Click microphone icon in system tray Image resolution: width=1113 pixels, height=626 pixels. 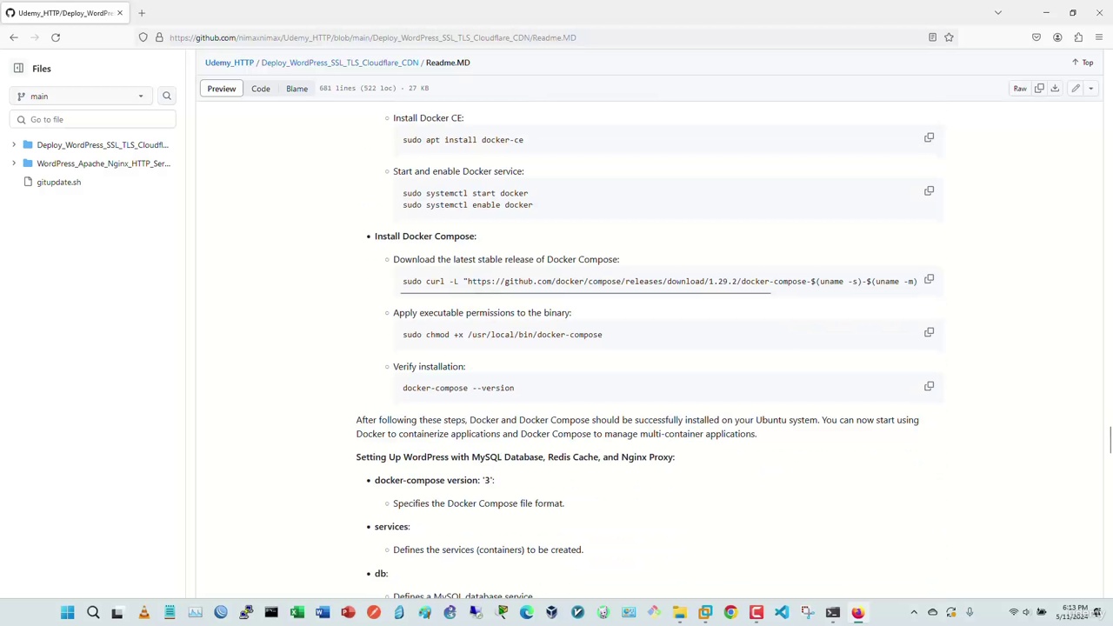click(970, 613)
